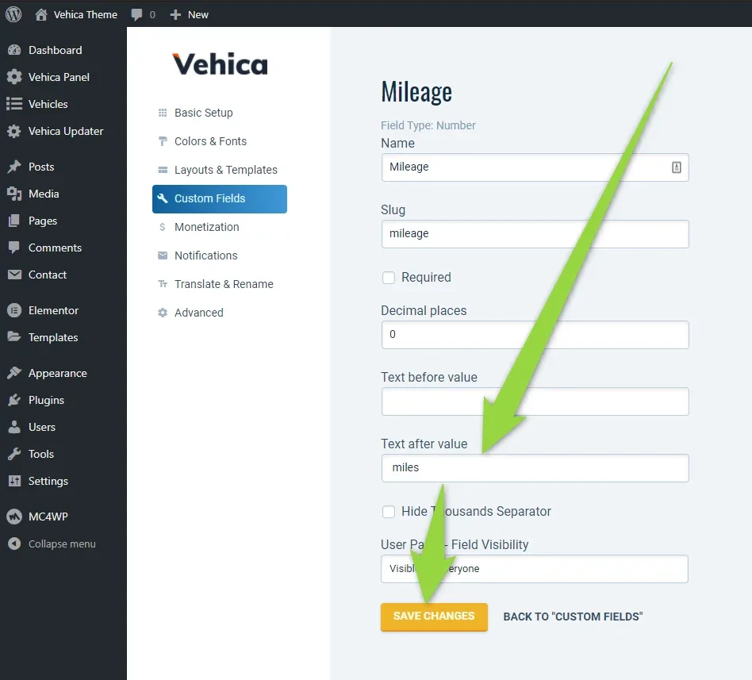Click the Elementor logo icon

click(14, 310)
